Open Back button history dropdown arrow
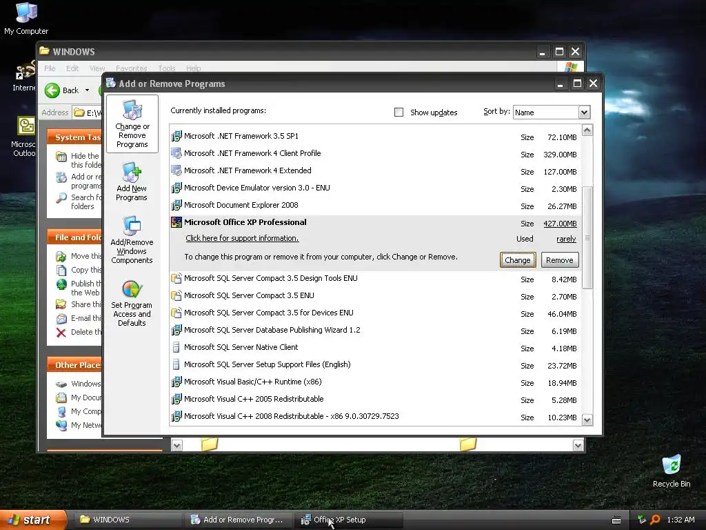 pyautogui.click(x=87, y=90)
